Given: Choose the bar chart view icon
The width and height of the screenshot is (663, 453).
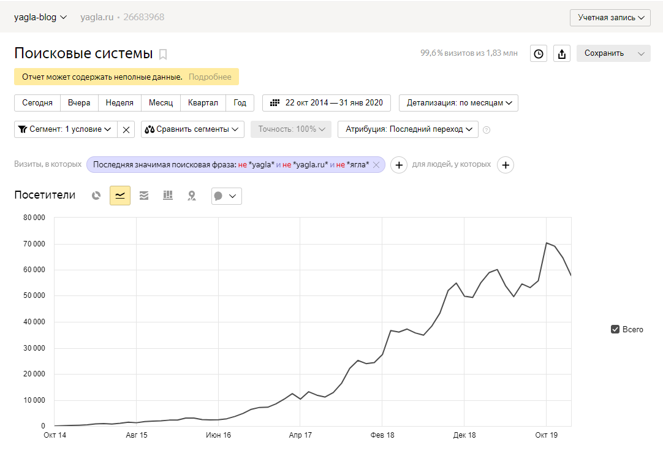Looking at the screenshot, I should [168, 196].
